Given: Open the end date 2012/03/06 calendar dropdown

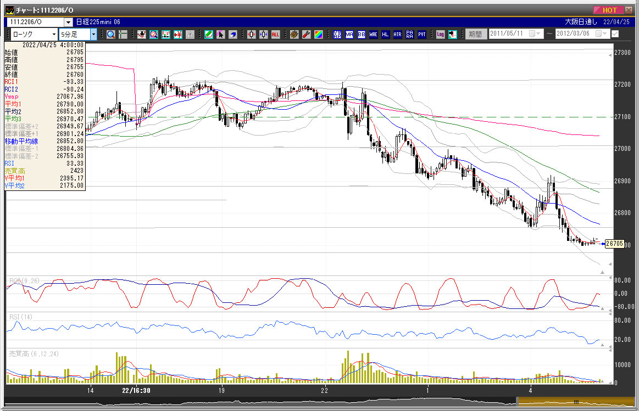Looking at the screenshot, I should 602,34.
